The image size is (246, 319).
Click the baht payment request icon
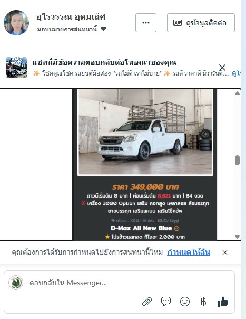(203, 302)
